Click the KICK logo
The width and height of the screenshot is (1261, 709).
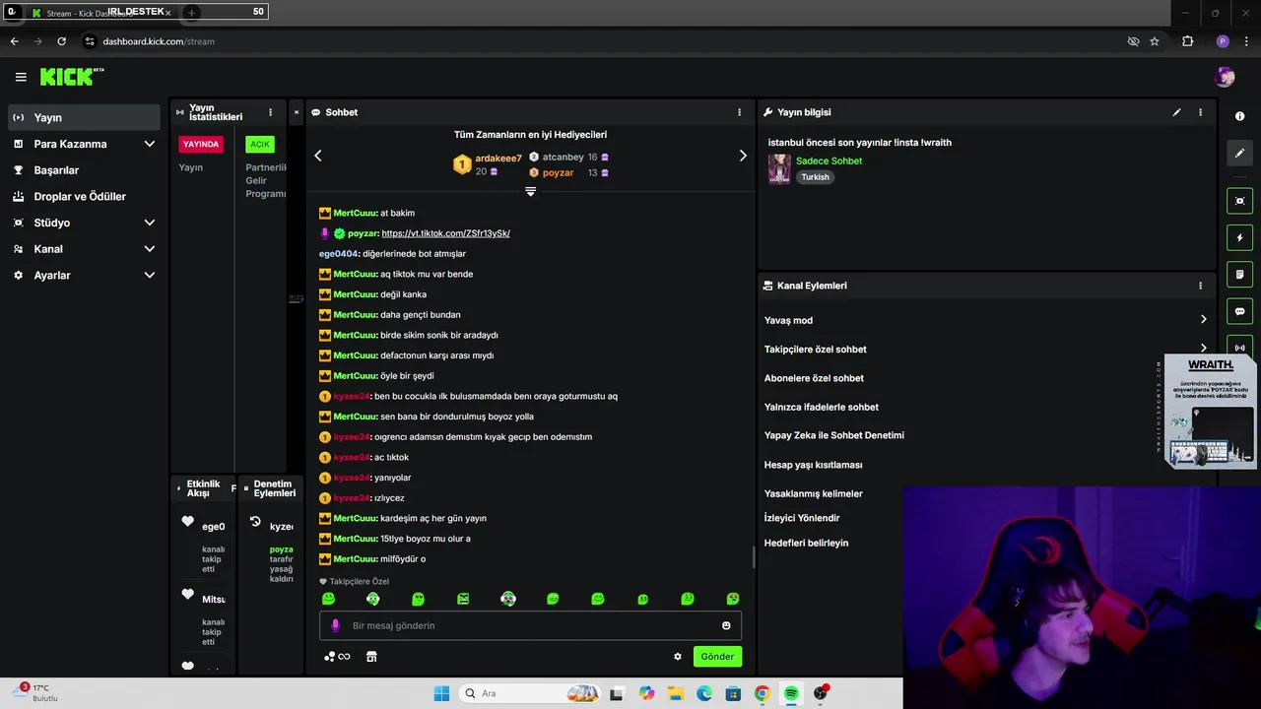click(72, 77)
